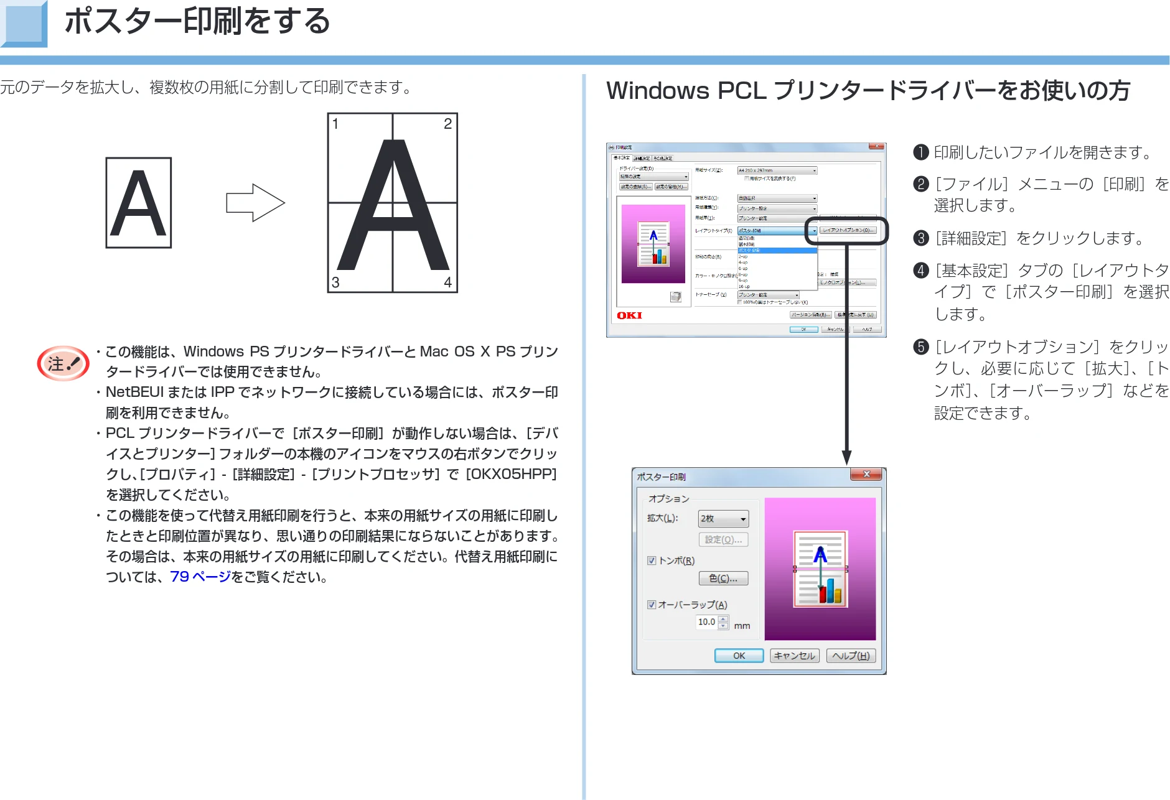Image resolution: width=1170 pixels, height=800 pixels.
Task: Click the 設定(O)... button under 拡大
Action: click(x=723, y=539)
